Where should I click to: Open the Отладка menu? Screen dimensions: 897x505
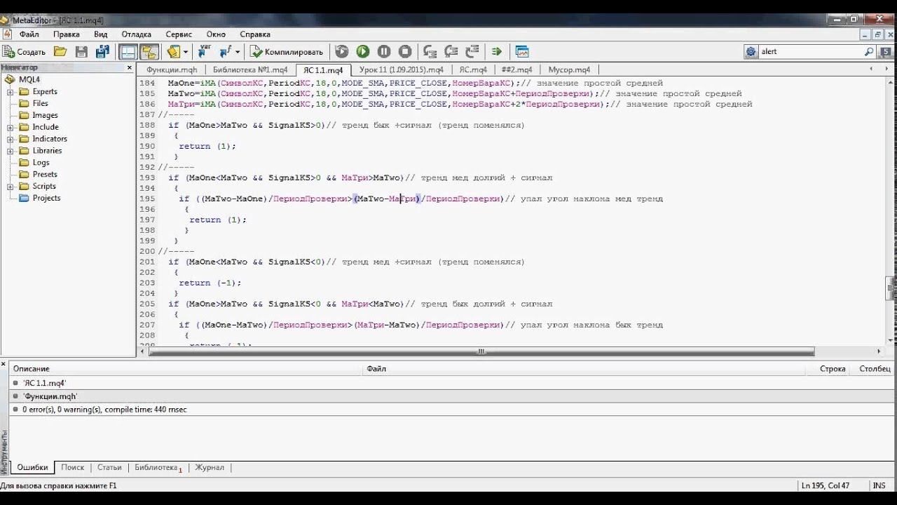tap(137, 34)
